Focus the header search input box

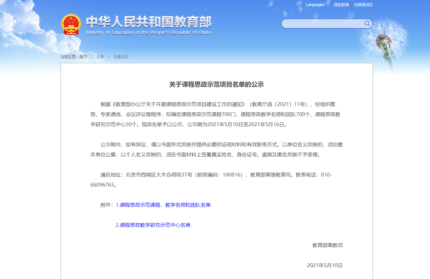click(322, 24)
